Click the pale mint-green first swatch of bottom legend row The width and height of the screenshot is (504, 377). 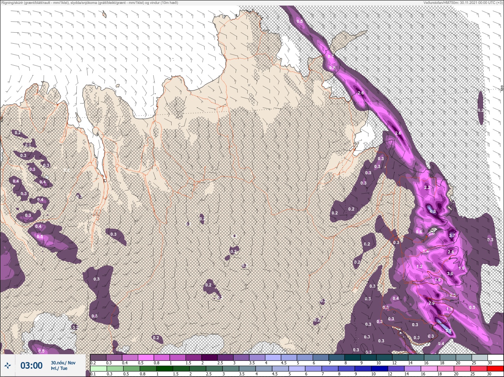[x=98, y=369]
